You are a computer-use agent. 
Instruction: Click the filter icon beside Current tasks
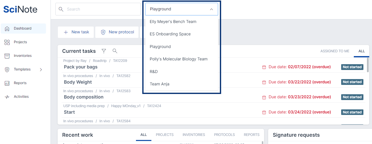[104, 51]
